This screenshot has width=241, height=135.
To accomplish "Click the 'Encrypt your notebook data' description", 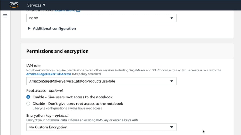I will (x=82, y=120).
